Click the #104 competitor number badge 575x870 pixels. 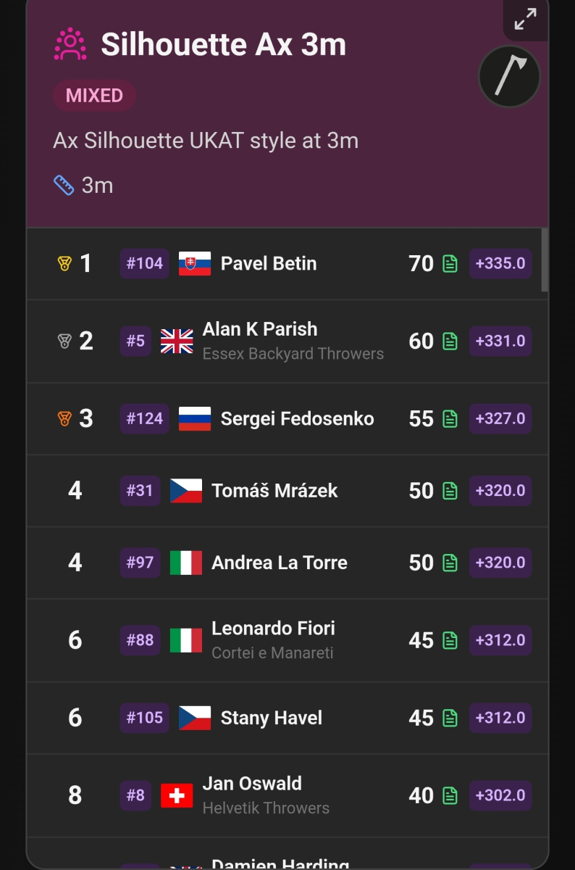point(145,264)
